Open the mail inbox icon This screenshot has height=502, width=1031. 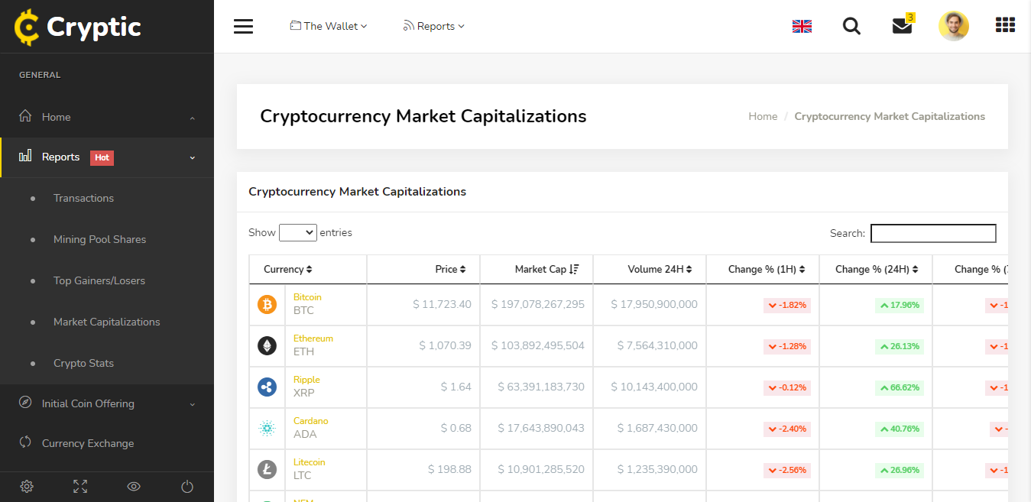[x=902, y=26]
